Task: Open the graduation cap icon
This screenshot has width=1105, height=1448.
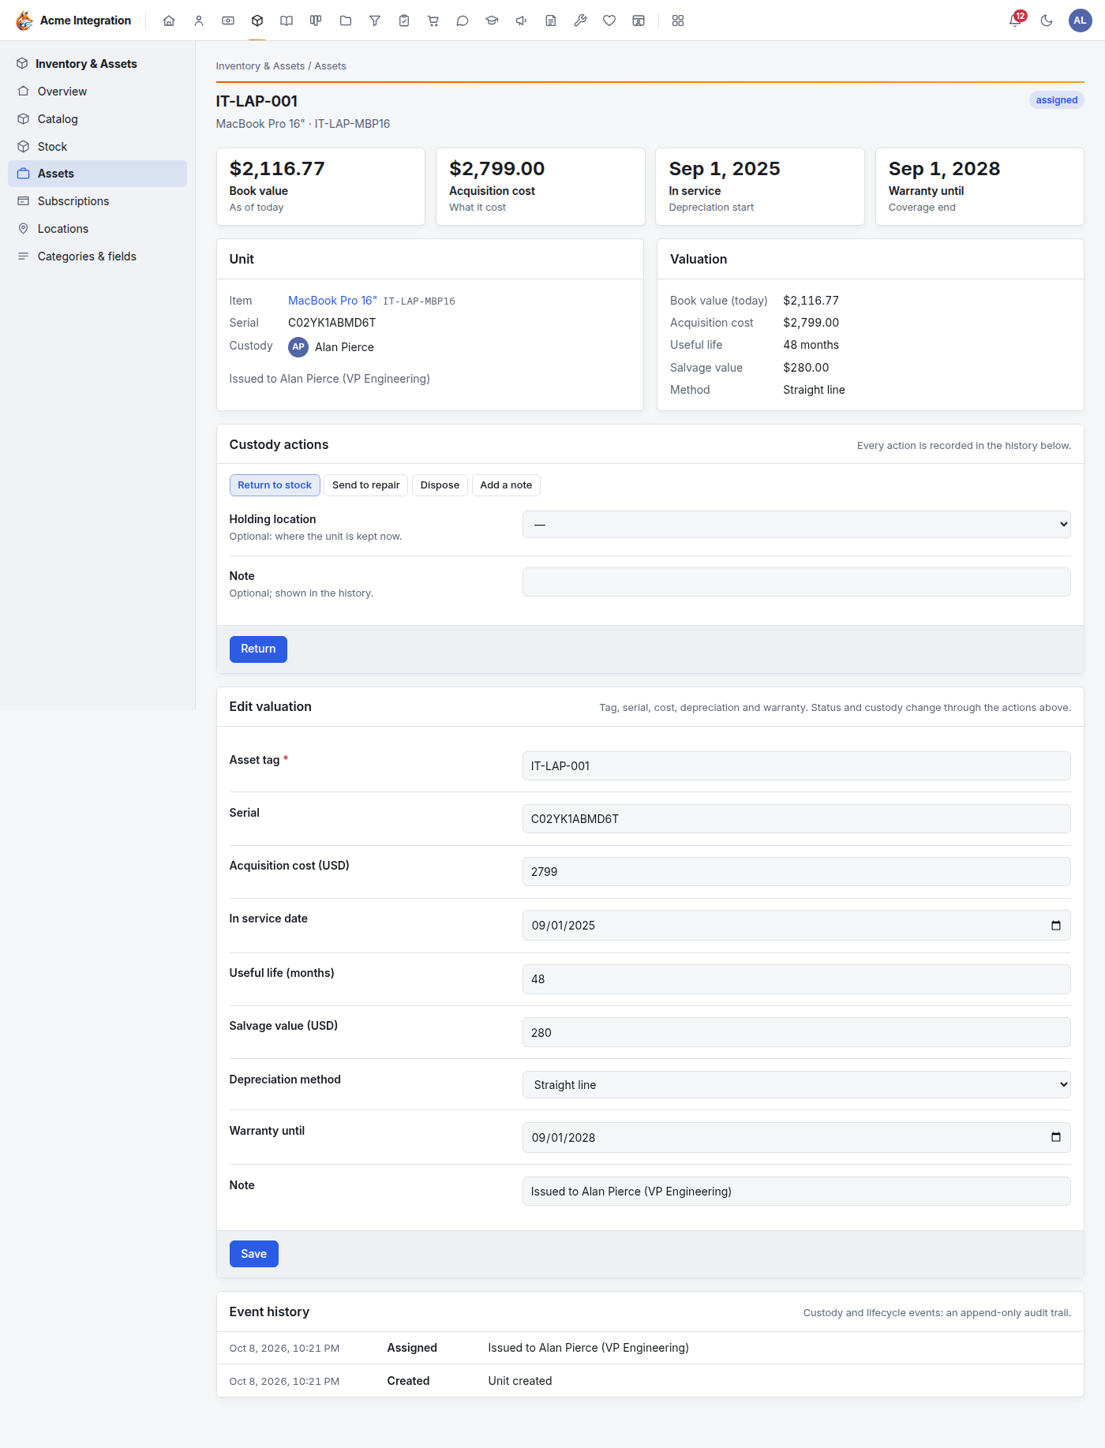Action: pyautogui.click(x=492, y=21)
